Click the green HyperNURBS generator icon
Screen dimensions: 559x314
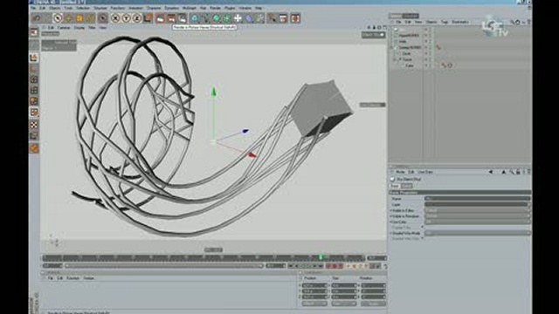217,18
